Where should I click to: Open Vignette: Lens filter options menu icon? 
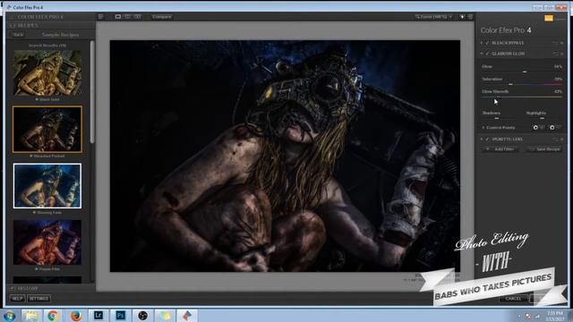point(555,140)
